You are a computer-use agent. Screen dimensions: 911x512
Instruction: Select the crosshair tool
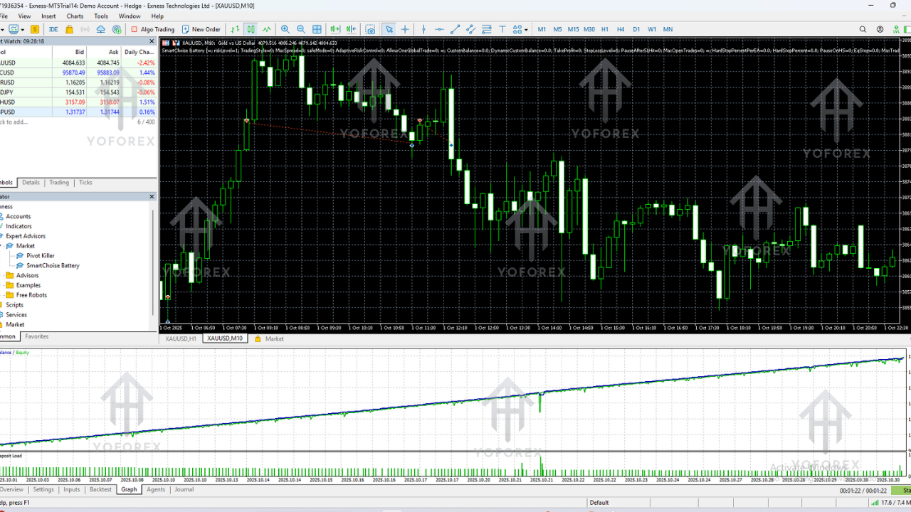[405, 29]
